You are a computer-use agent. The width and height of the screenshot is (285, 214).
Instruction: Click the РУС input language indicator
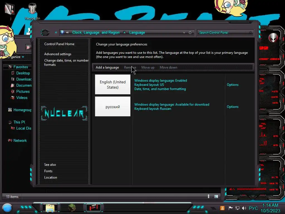click(x=253, y=208)
